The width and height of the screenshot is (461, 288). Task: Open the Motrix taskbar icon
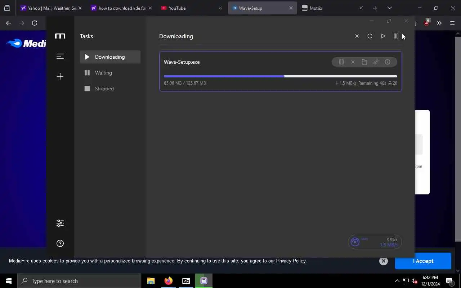[x=204, y=281]
